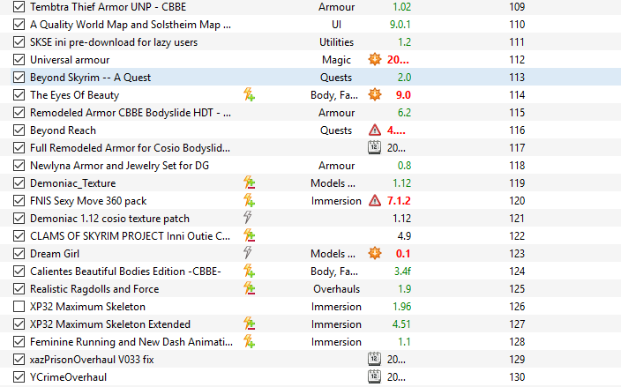Viewport: 621px width, 387px height.
Task: Click calendar version icon for YCrimeOverhaul
Action: (374, 376)
